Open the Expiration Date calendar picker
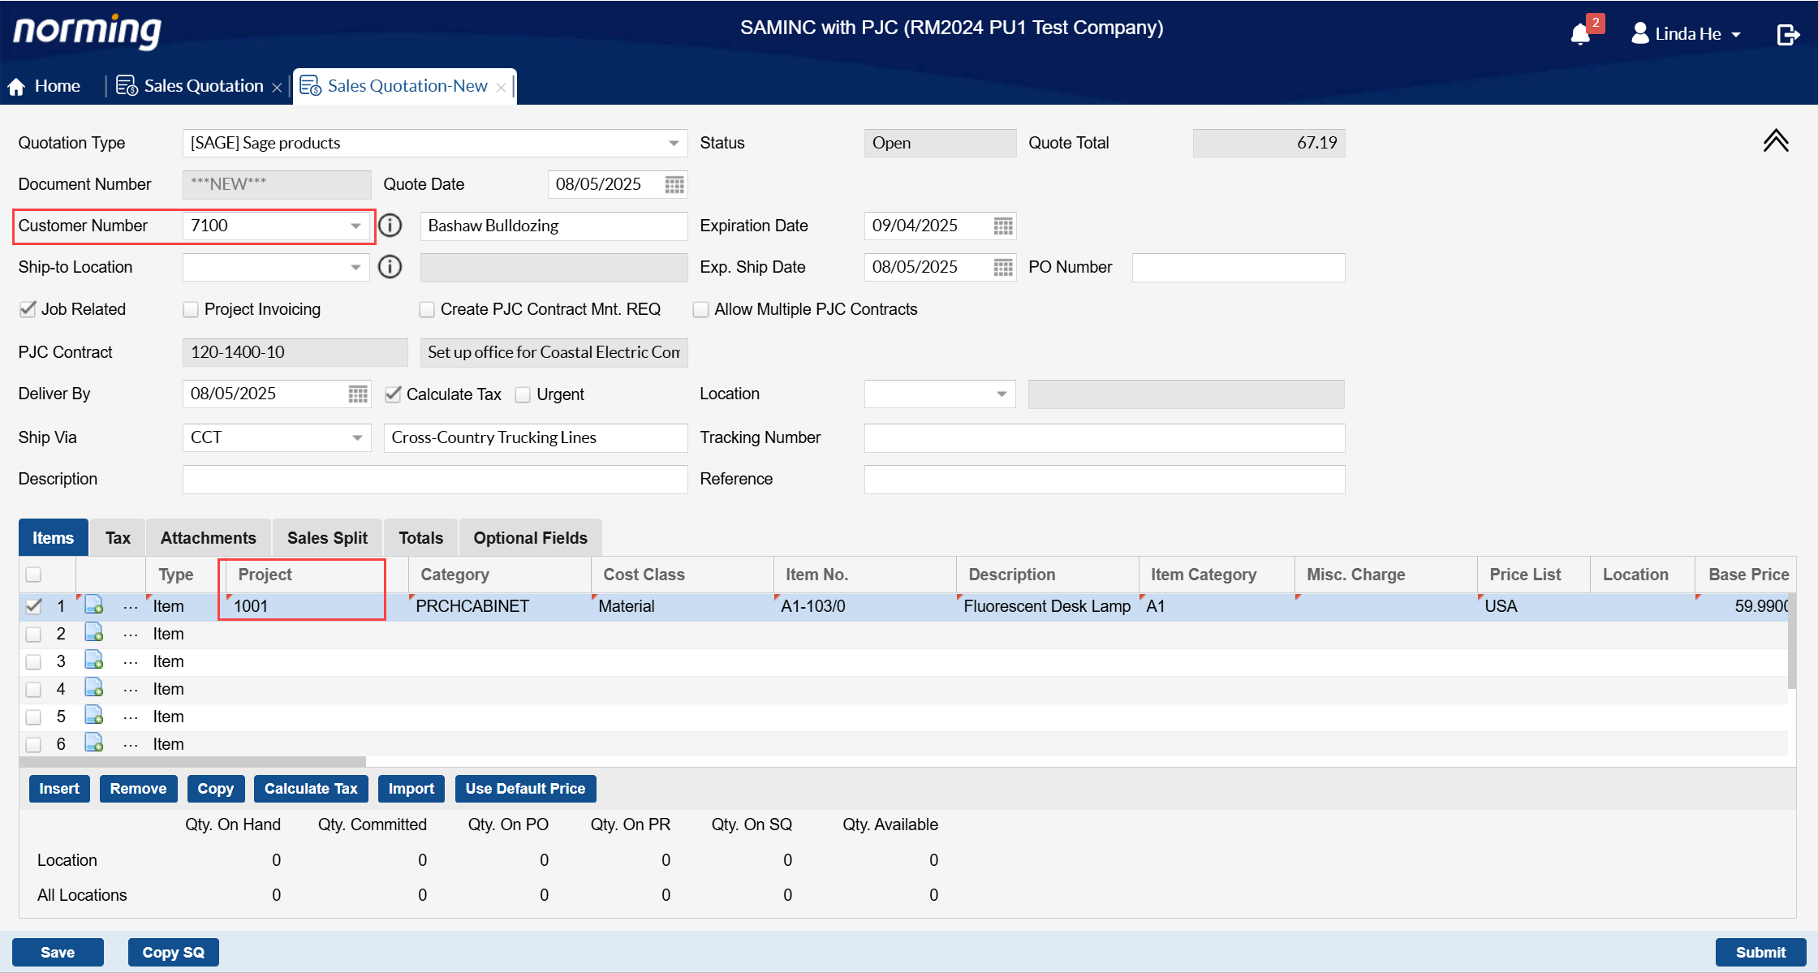This screenshot has height=973, width=1818. pos(1003,226)
